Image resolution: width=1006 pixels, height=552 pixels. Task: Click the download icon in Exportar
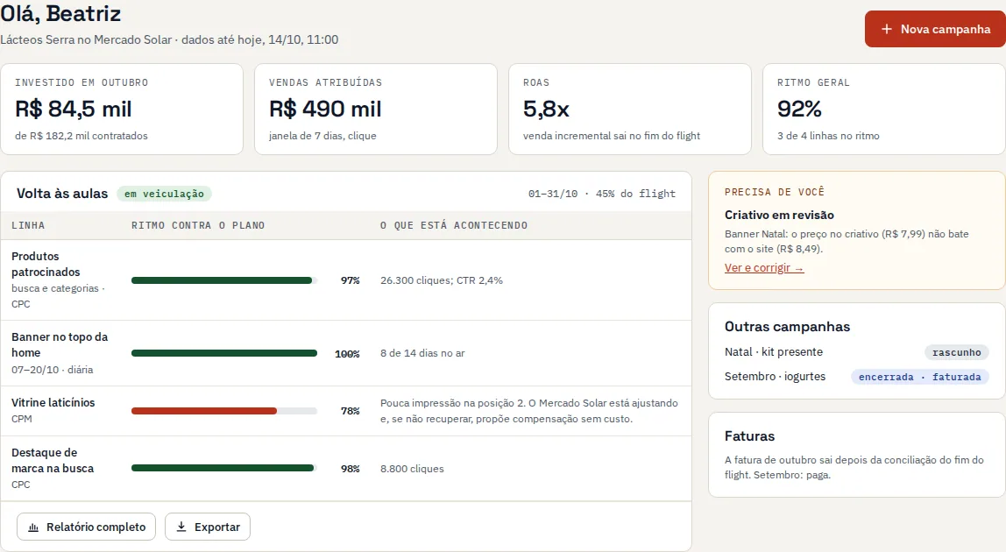coord(181,527)
